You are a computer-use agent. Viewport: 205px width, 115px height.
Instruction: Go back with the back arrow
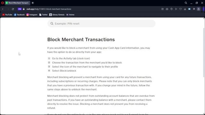(x=3, y=9)
